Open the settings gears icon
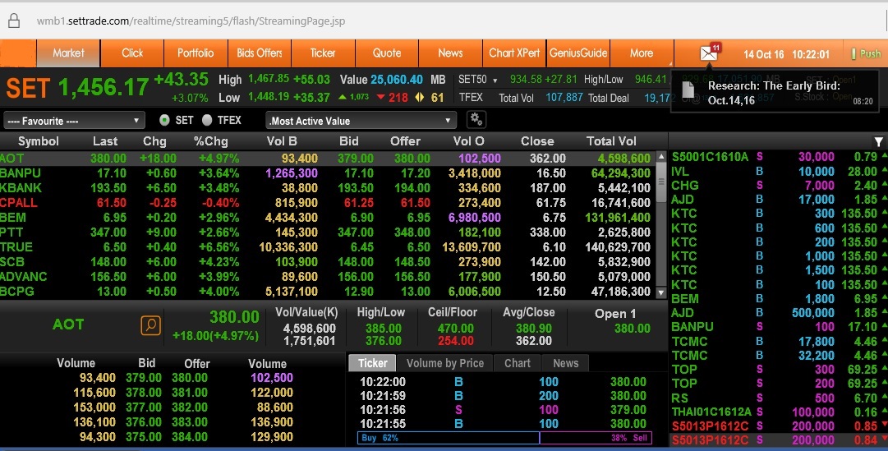The height and width of the screenshot is (451, 888). pos(476,120)
